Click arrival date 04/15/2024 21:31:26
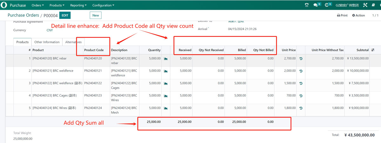 [x=242, y=29]
